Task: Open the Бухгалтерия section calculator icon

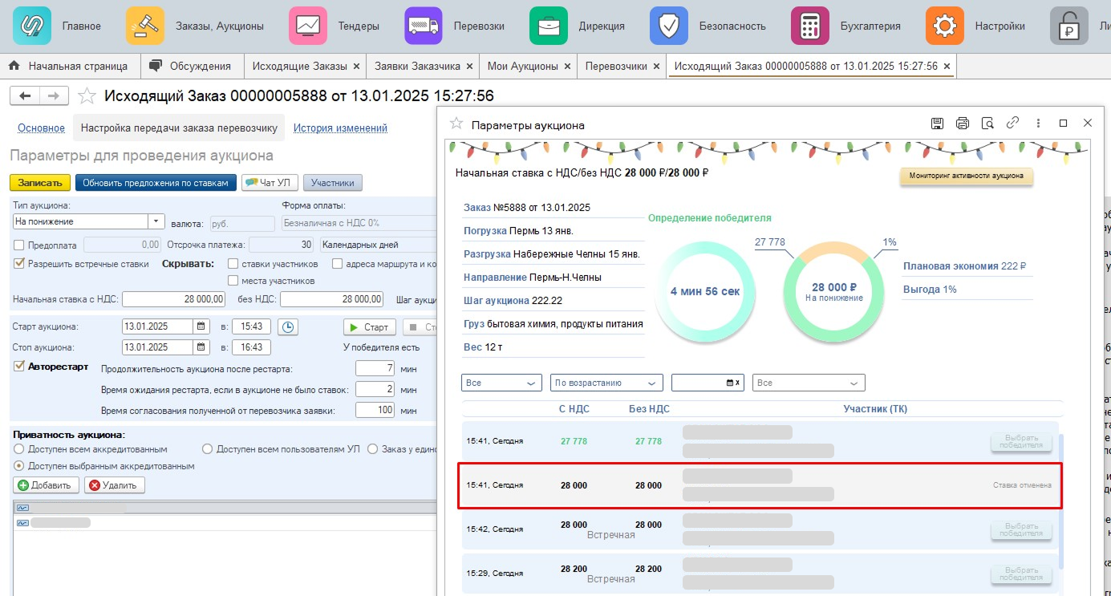Action: [x=810, y=26]
